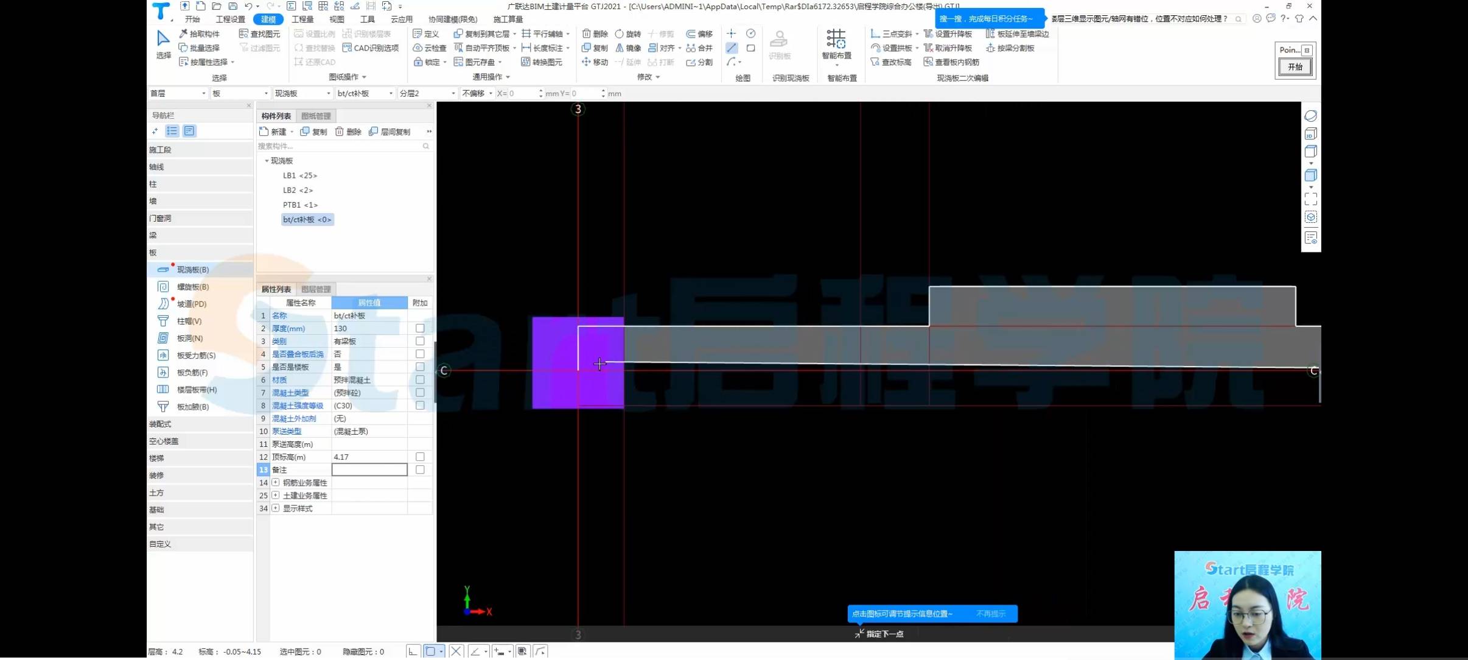Open the 工程设置 ribbon tab

(230, 19)
